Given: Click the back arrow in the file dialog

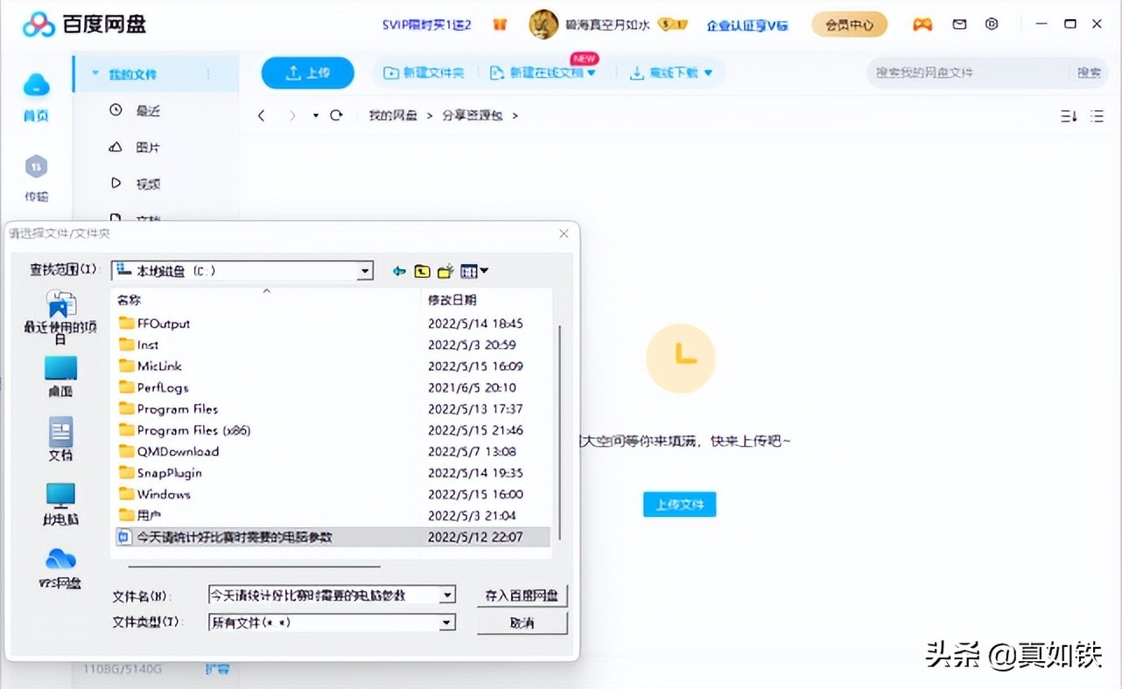Looking at the screenshot, I should 400,271.
